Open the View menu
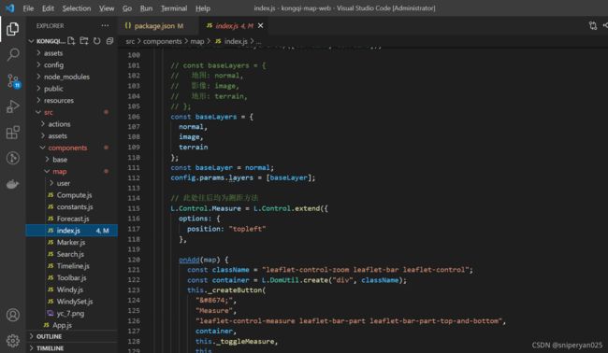Viewport: 608px width, 353px height. pos(107,8)
